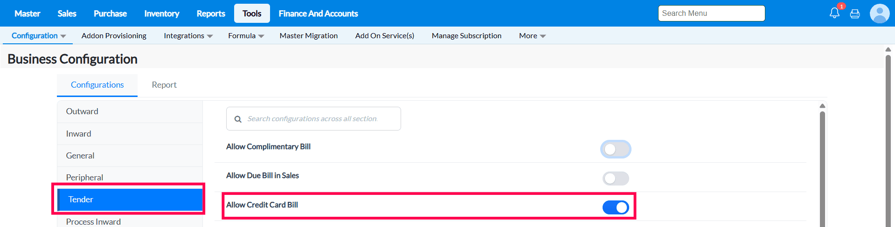895x227 pixels.
Task: Open the More dropdown menu
Action: tap(532, 36)
